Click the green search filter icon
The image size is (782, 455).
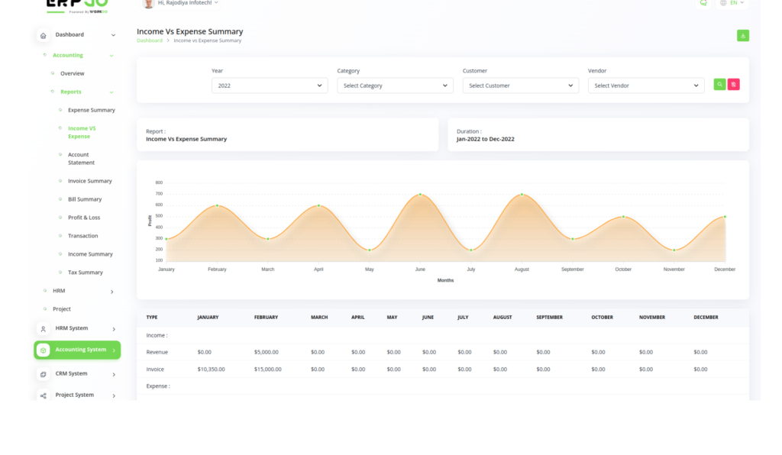pos(719,85)
